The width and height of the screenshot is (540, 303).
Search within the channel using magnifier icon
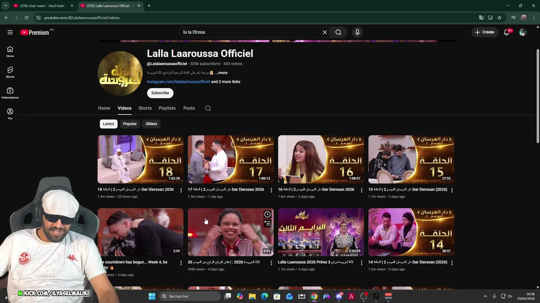pos(208,108)
